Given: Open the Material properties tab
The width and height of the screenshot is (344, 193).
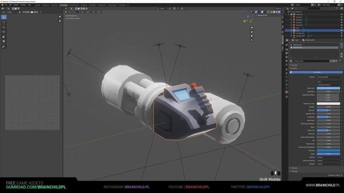Looking at the screenshot, I should [286, 92].
